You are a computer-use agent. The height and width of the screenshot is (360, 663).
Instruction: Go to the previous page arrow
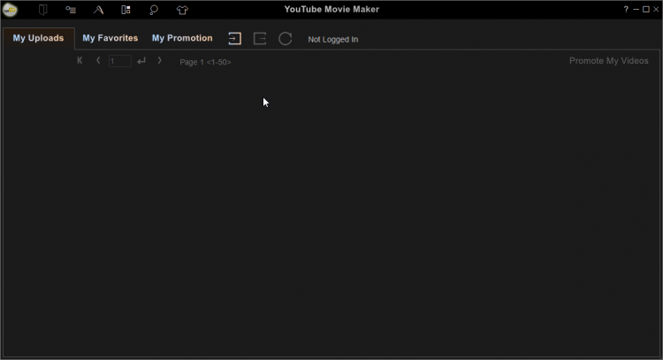click(x=98, y=60)
